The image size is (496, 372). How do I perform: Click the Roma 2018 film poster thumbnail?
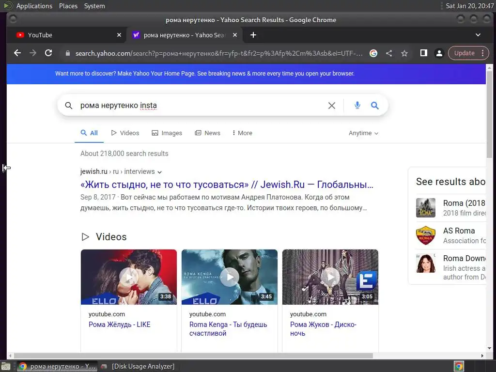(425, 207)
